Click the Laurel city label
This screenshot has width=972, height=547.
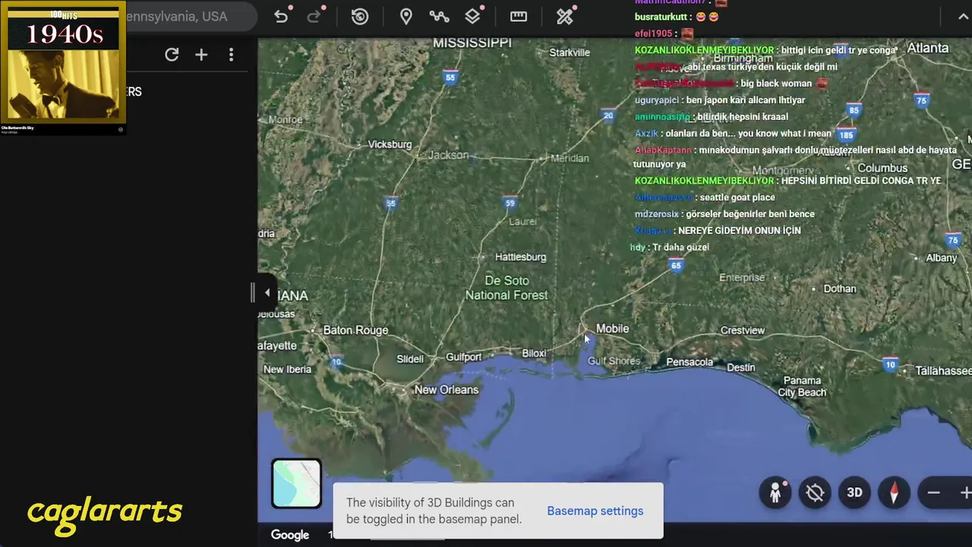(x=522, y=222)
